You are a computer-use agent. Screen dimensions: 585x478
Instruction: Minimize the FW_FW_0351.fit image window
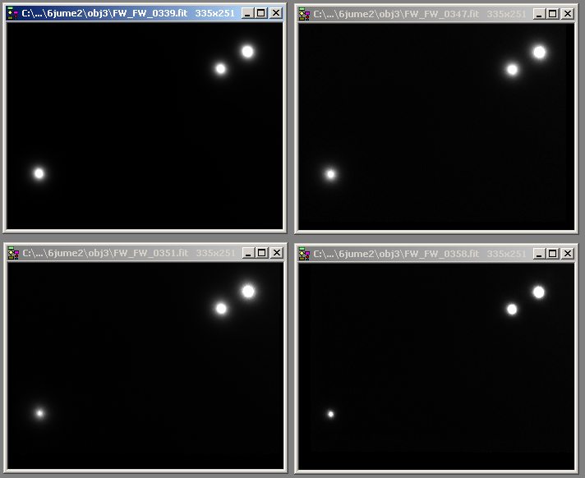tap(248, 253)
